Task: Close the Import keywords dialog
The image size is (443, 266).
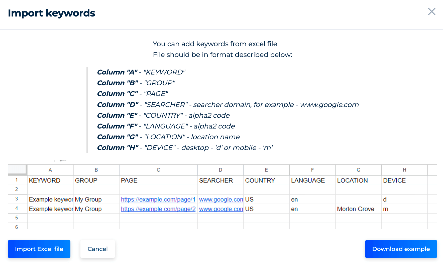Action: tap(431, 11)
